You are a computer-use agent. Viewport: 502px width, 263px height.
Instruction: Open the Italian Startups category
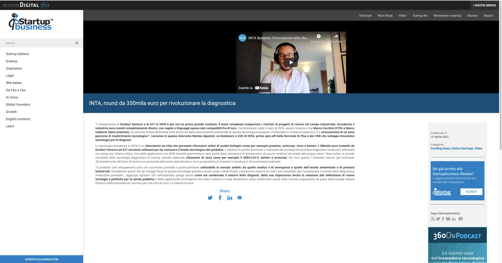click(x=462, y=148)
